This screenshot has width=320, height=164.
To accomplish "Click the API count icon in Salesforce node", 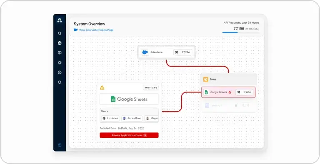I will coord(177,52).
